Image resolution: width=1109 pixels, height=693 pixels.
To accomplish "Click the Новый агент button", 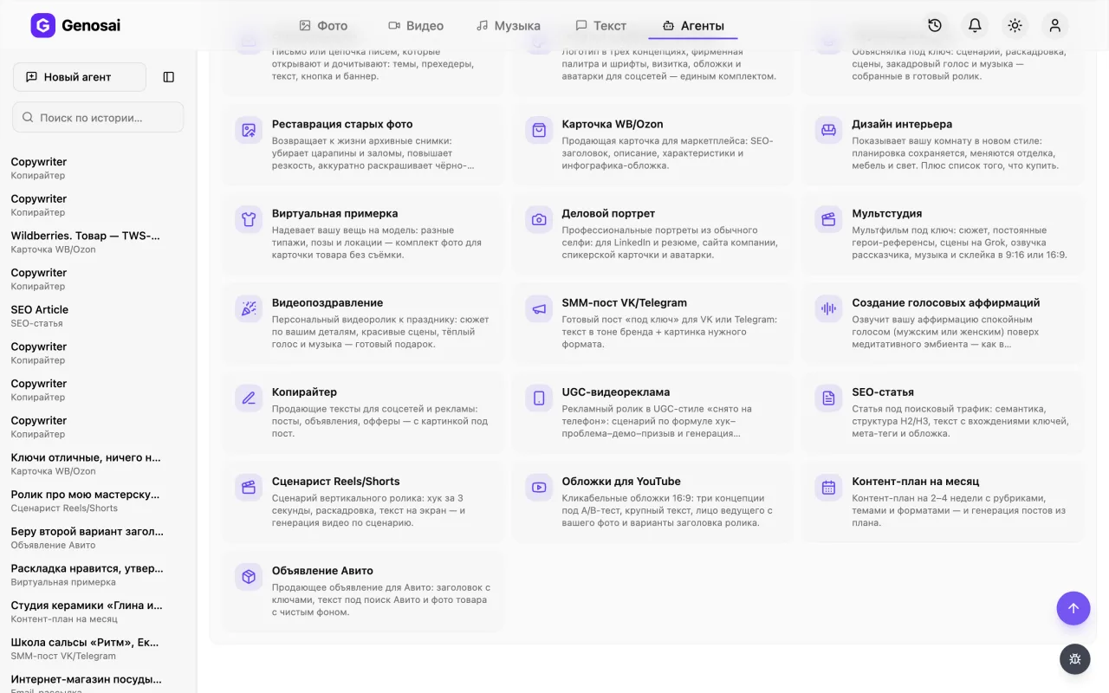I will [80, 77].
